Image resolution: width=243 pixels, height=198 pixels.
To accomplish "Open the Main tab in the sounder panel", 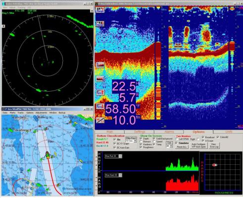I will (110, 132).
